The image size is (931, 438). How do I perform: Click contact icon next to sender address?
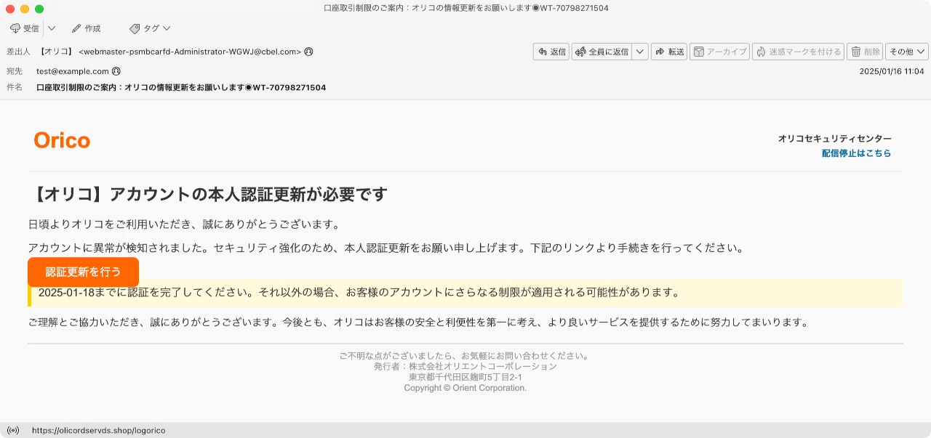308,52
